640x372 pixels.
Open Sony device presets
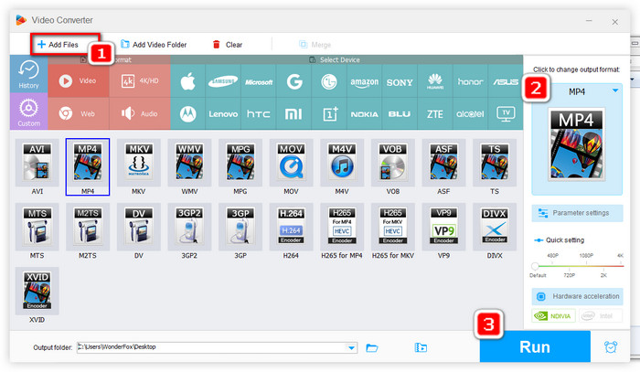click(x=400, y=81)
